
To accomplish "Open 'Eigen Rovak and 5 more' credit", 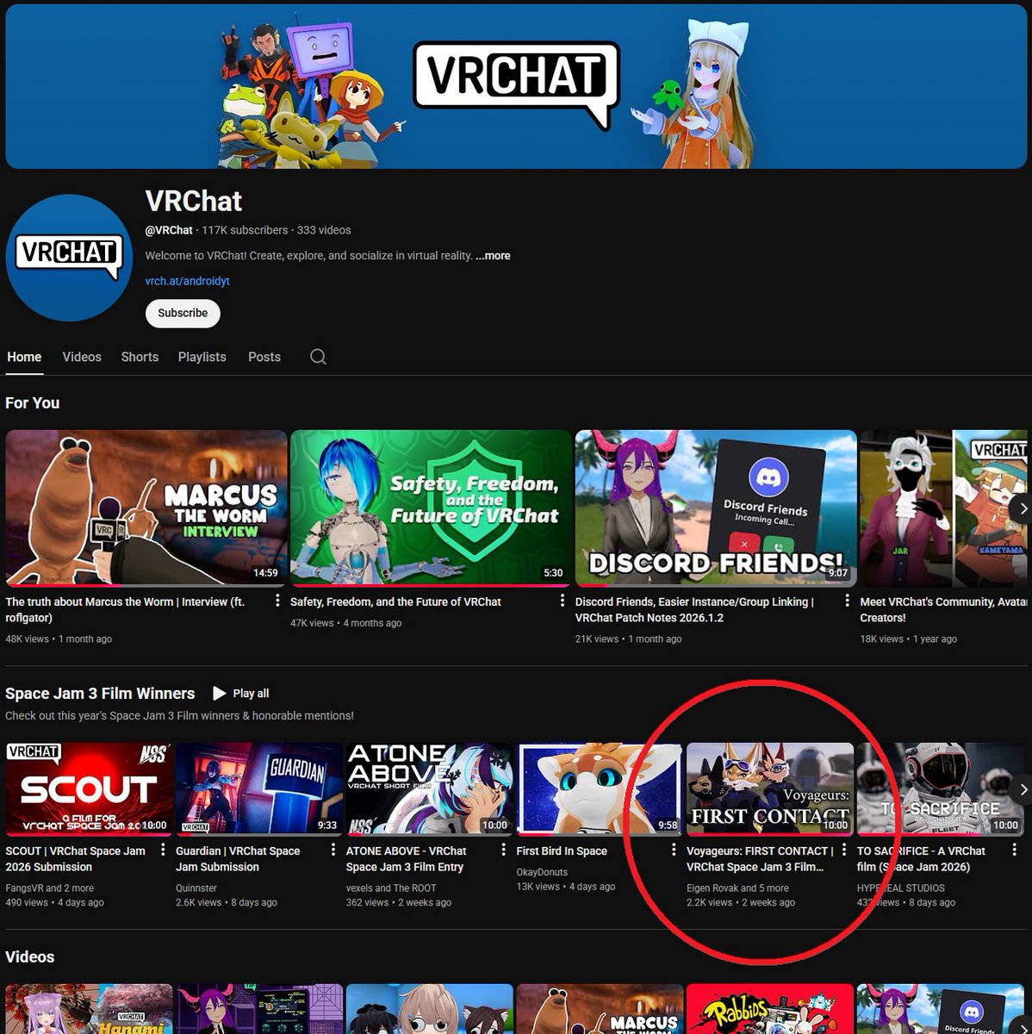I will click(737, 888).
